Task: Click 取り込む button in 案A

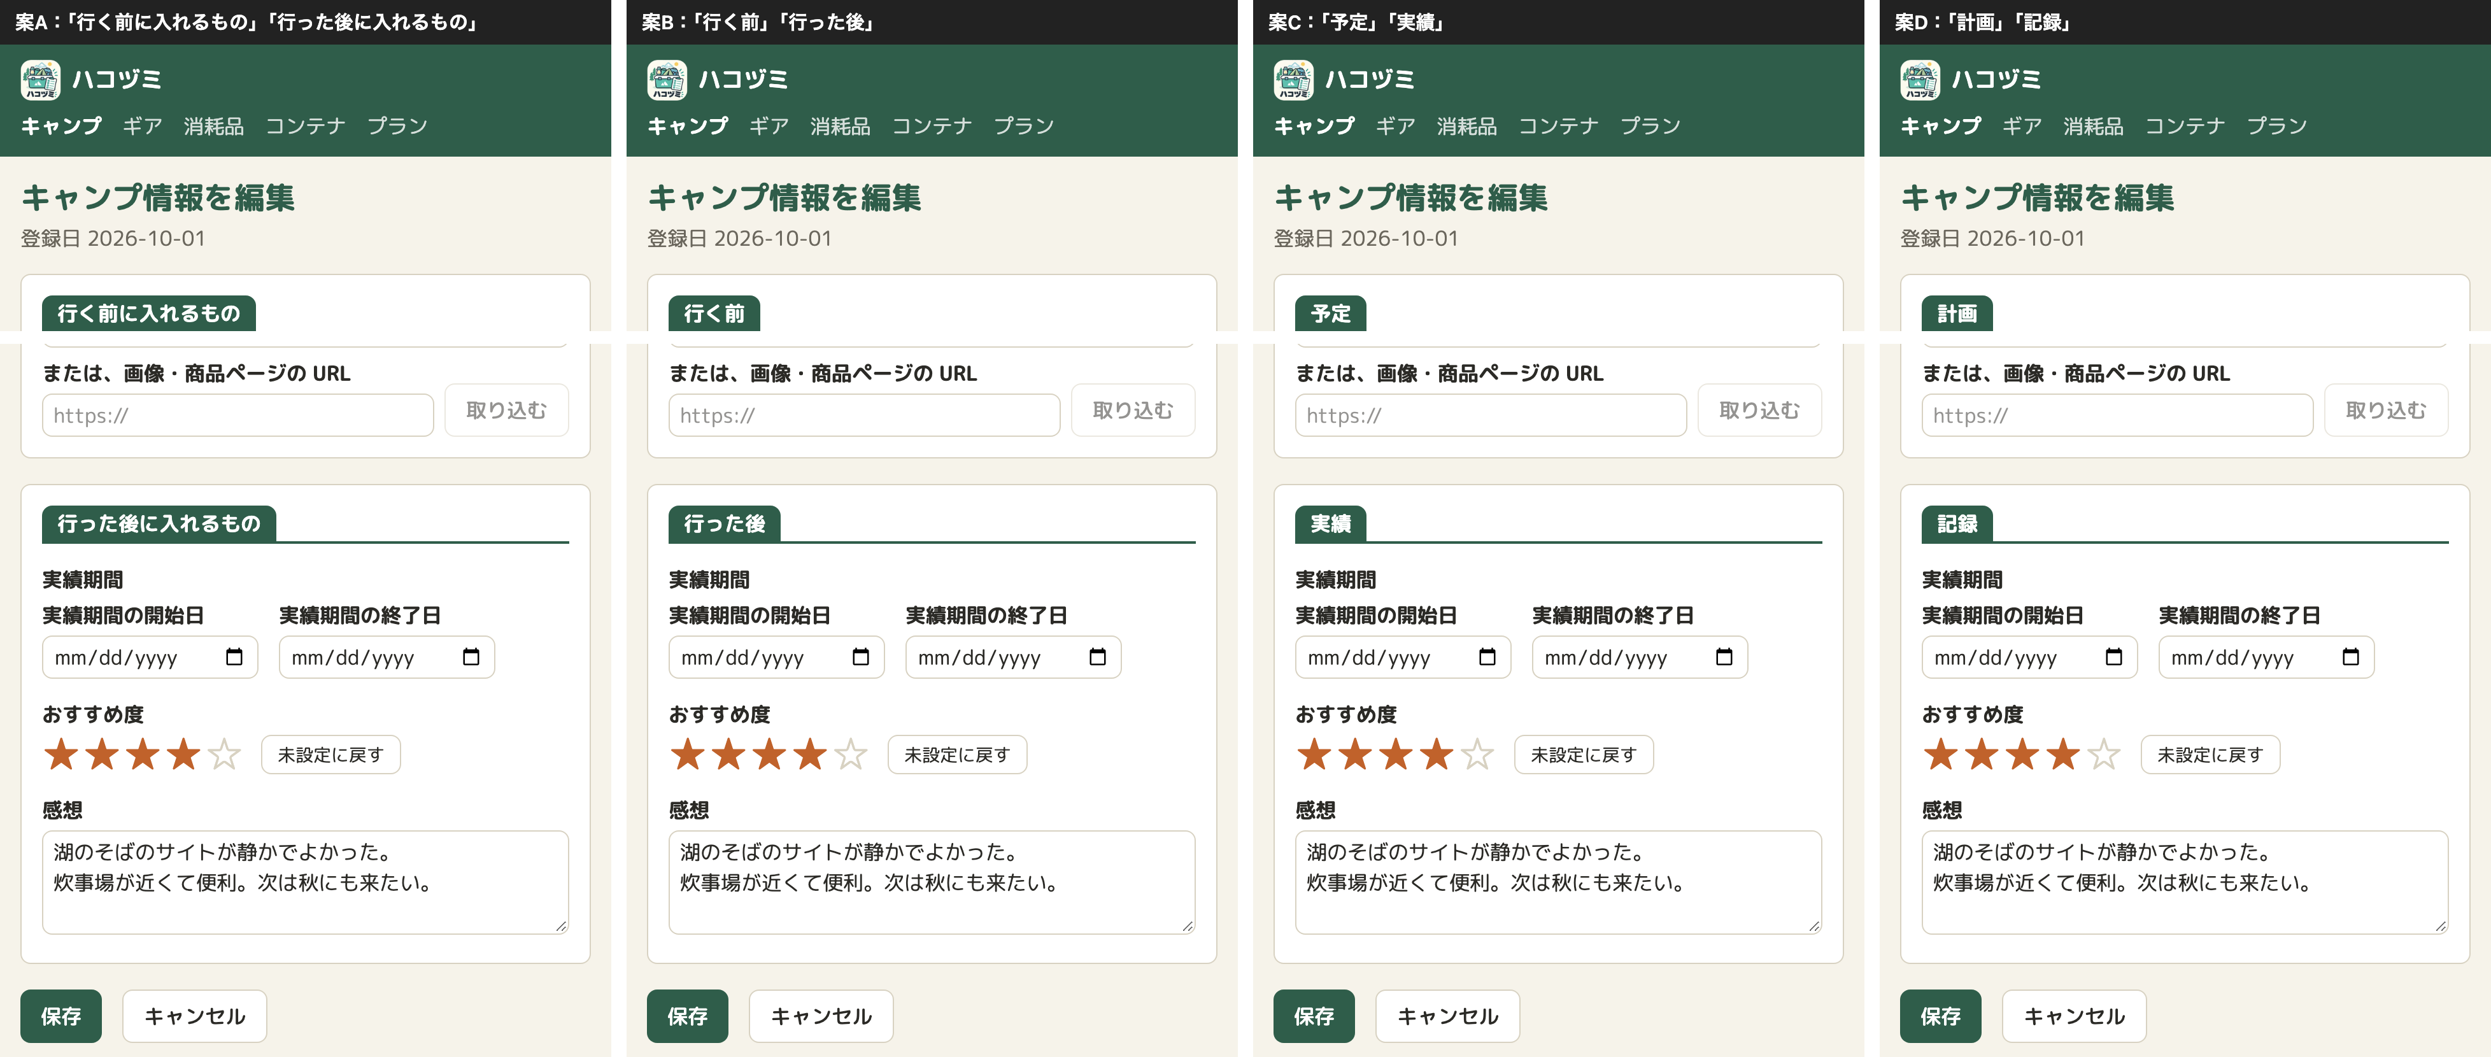Action: [x=506, y=410]
